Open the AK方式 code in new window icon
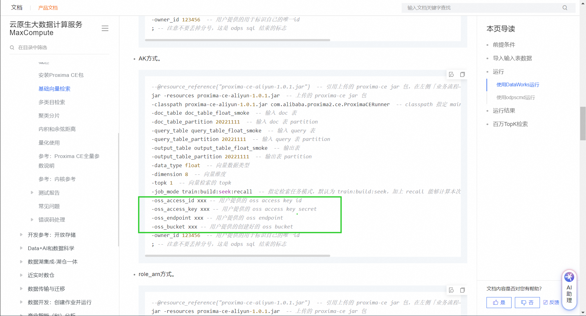Image resolution: width=586 pixels, height=316 pixels. pyautogui.click(x=451, y=74)
